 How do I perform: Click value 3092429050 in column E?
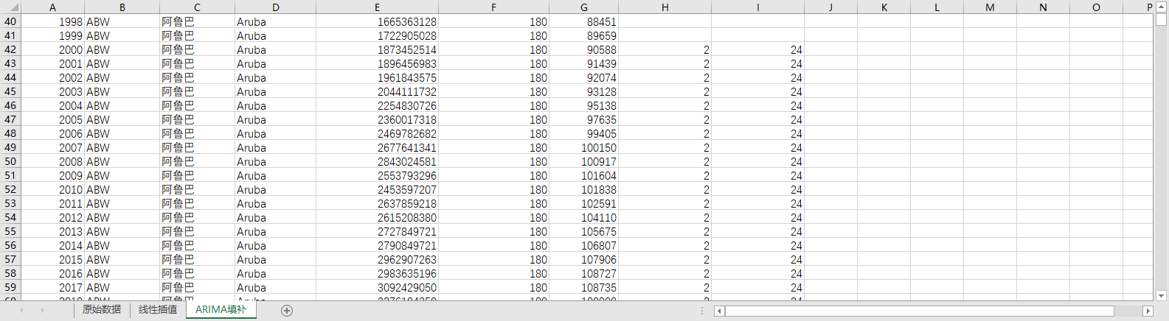tap(377, 287)
